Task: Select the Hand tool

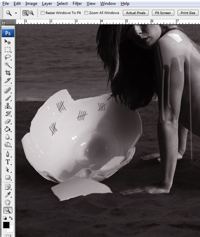Action: coord(8,202)
